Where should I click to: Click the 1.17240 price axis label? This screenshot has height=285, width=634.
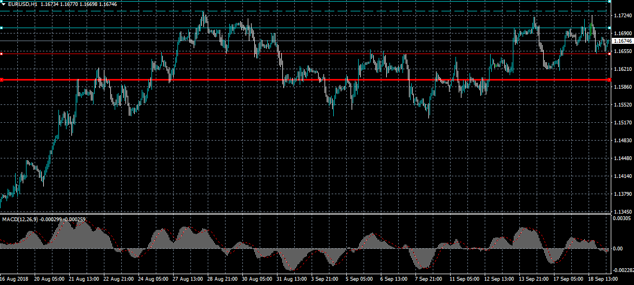click(x=622, y=15)
